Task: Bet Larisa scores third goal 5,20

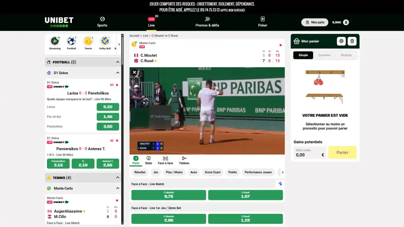Action: click(x=108, y=107)
